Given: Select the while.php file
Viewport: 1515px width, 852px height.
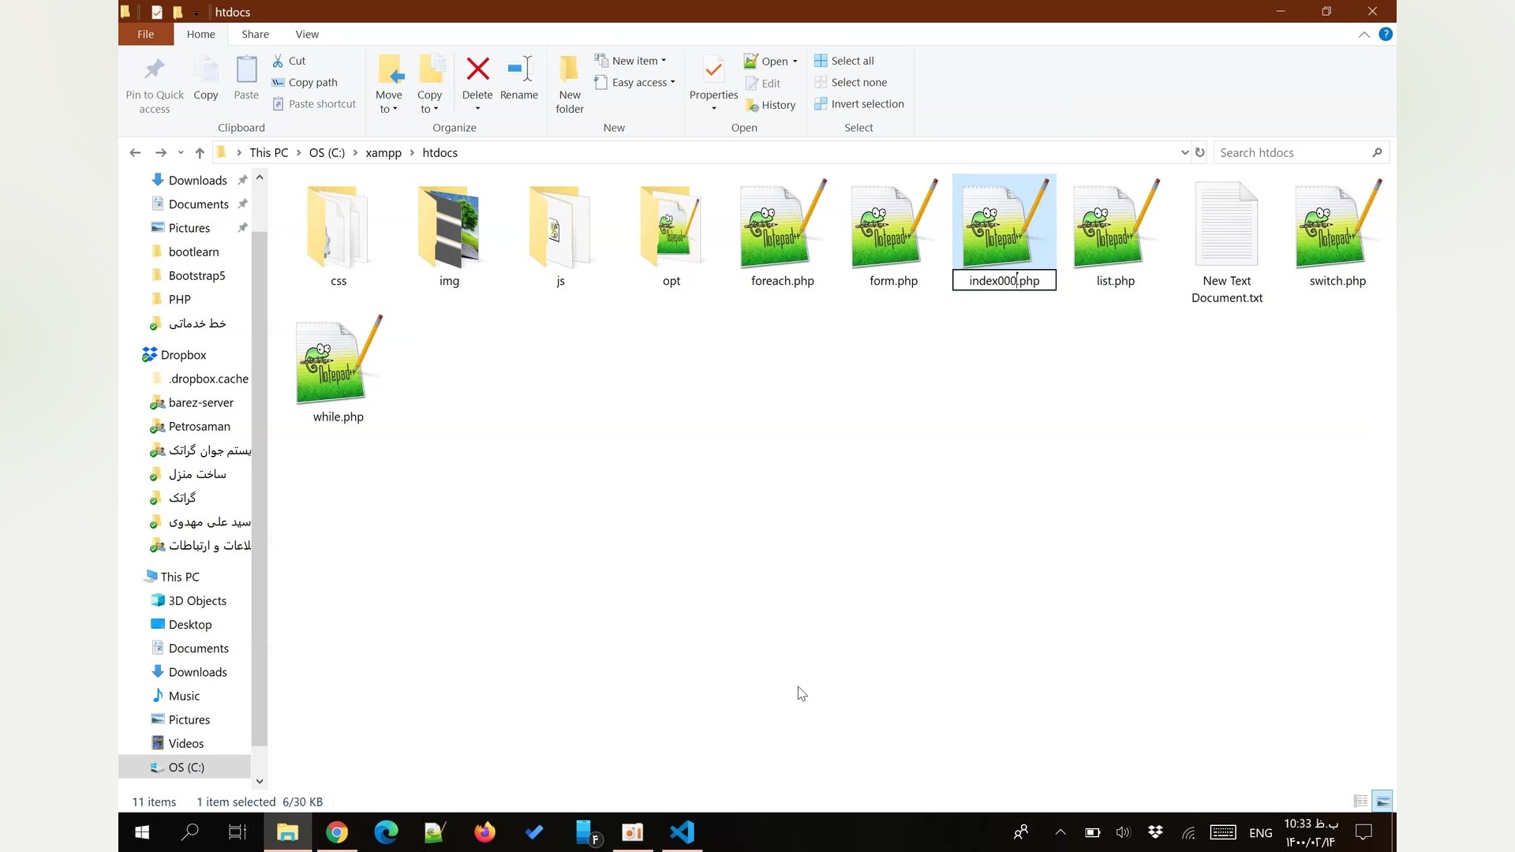Looking at the screenshot, I should coord(339,370).
